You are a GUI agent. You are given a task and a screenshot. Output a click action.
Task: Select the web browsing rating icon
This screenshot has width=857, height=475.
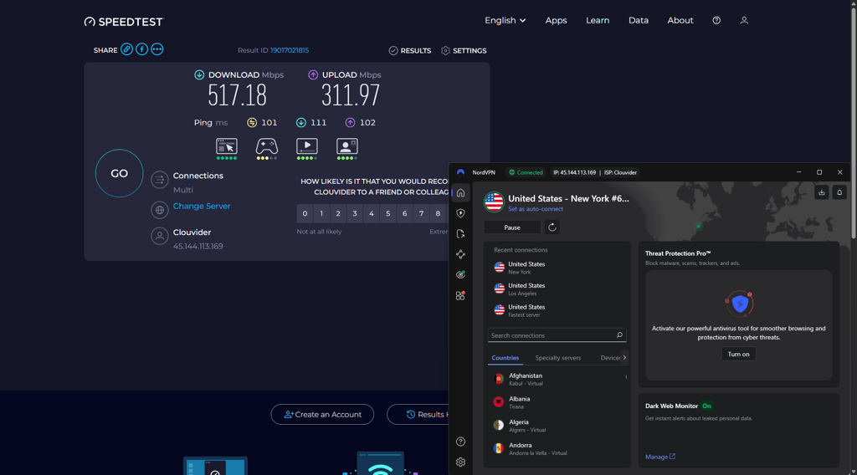226,149
